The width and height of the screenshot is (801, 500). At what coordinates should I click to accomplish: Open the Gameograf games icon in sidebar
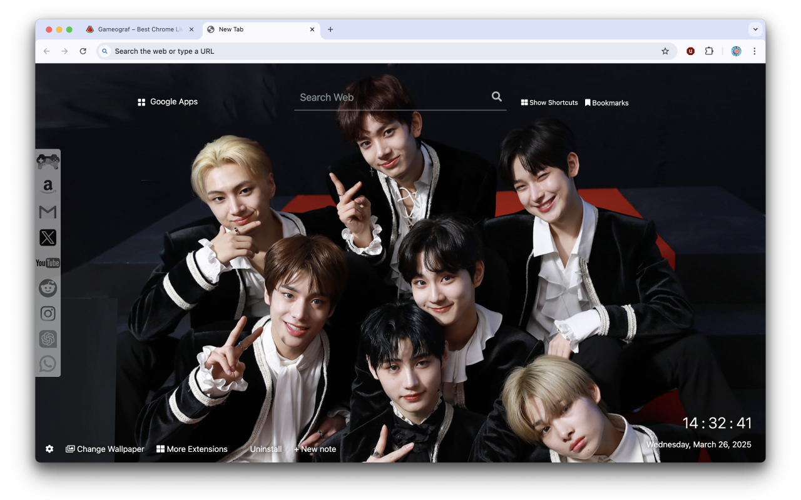(48, 160)
